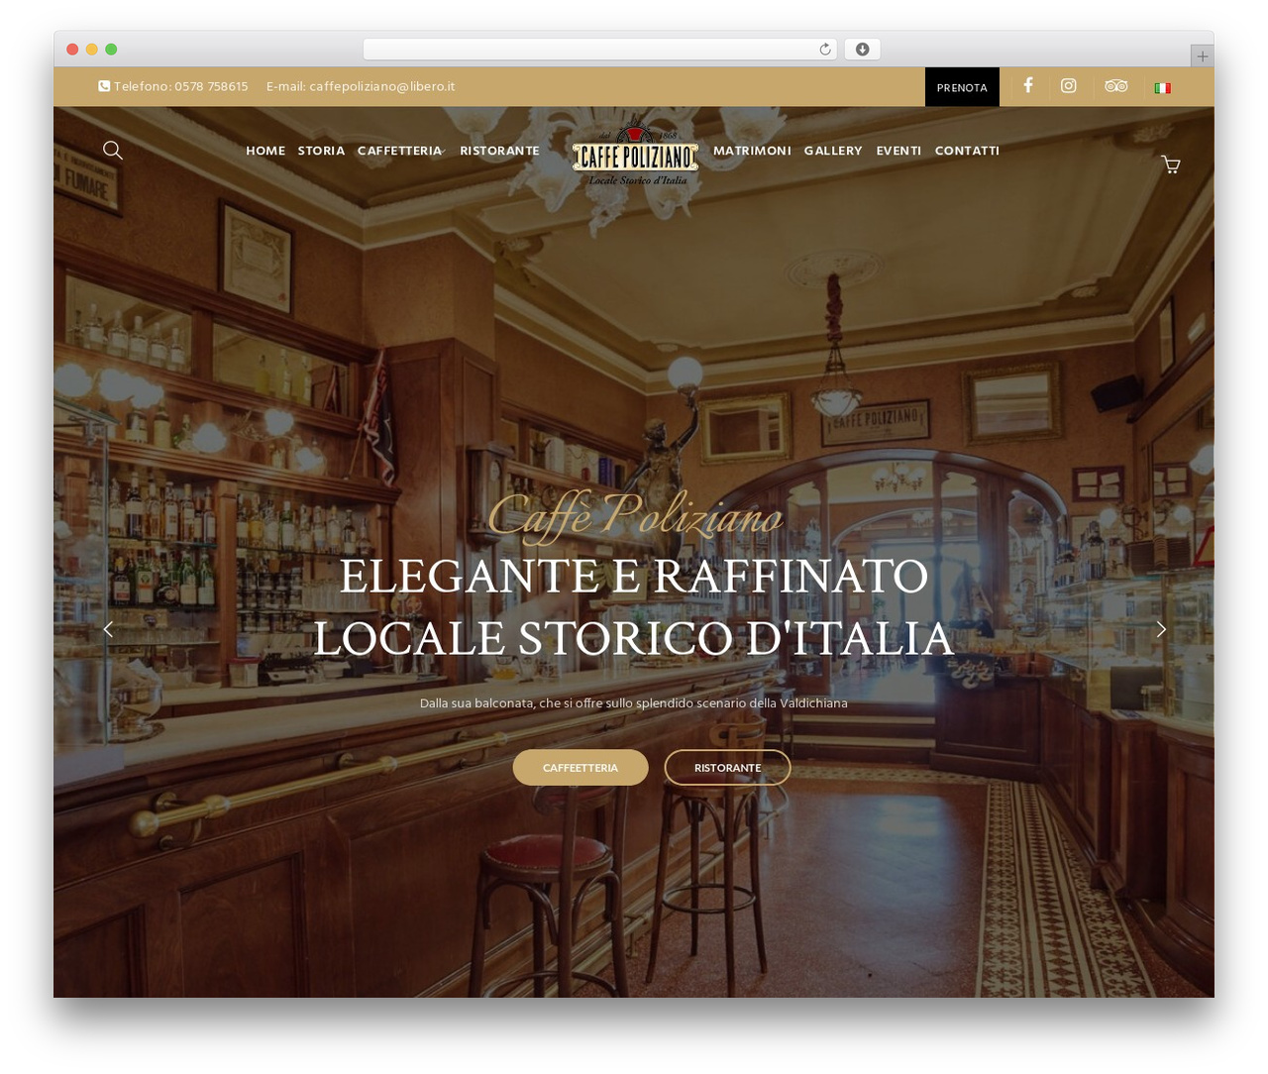The image size is (1268, 1074).
Task: Go to next slide arrow
Action: click(1161, 629)
